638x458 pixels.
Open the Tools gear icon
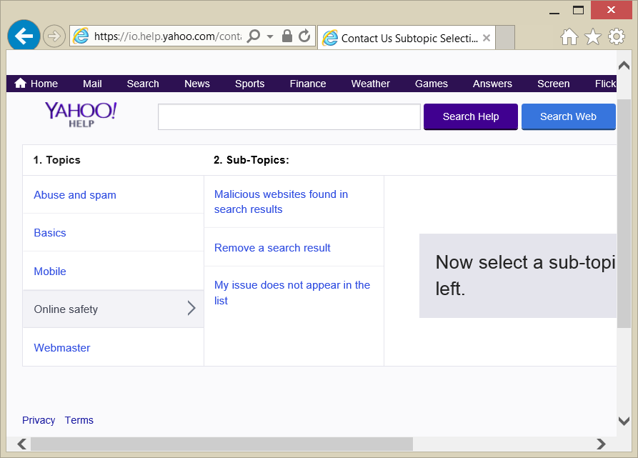[617, 36]
